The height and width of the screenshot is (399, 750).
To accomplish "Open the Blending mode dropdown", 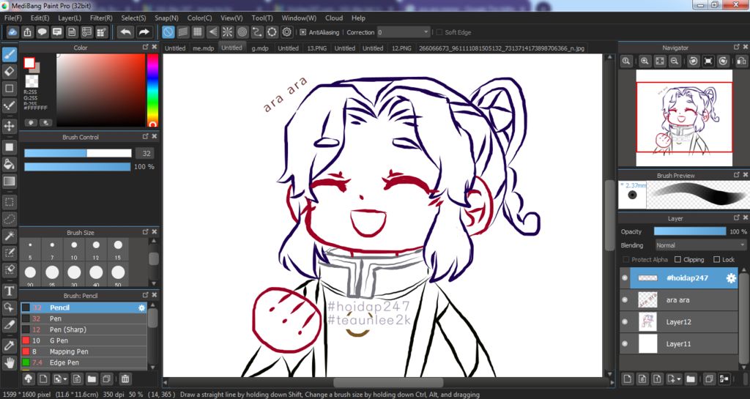I will (700, 245).
